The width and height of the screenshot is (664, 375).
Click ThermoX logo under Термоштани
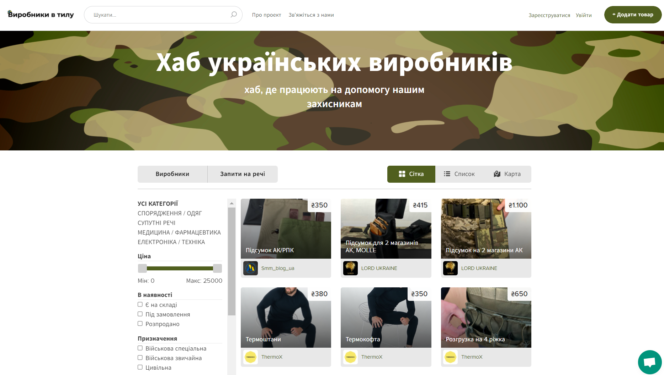point(250,357)
